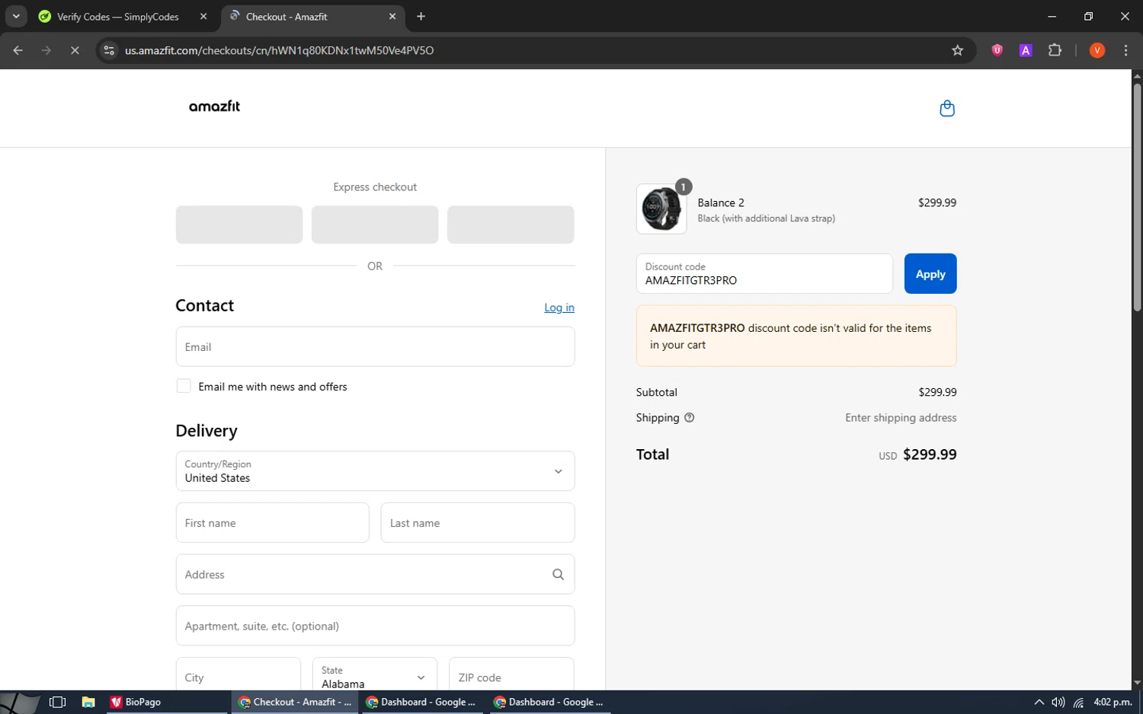Open the tab search dropdown arrow
Image resolution: width=1143 pixels, height=714 pixels.
click(16, 16)
